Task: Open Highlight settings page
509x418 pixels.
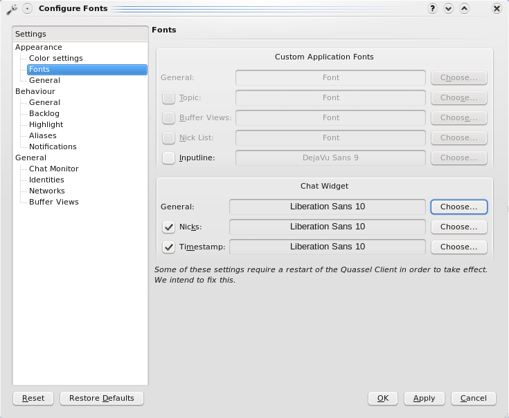Action: (x=46, y=124)
